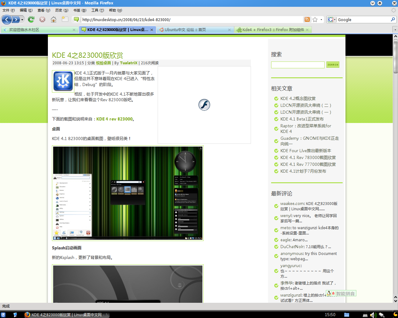Open Guademy:GNOME与KDE正走向统一

coord(310,141)
